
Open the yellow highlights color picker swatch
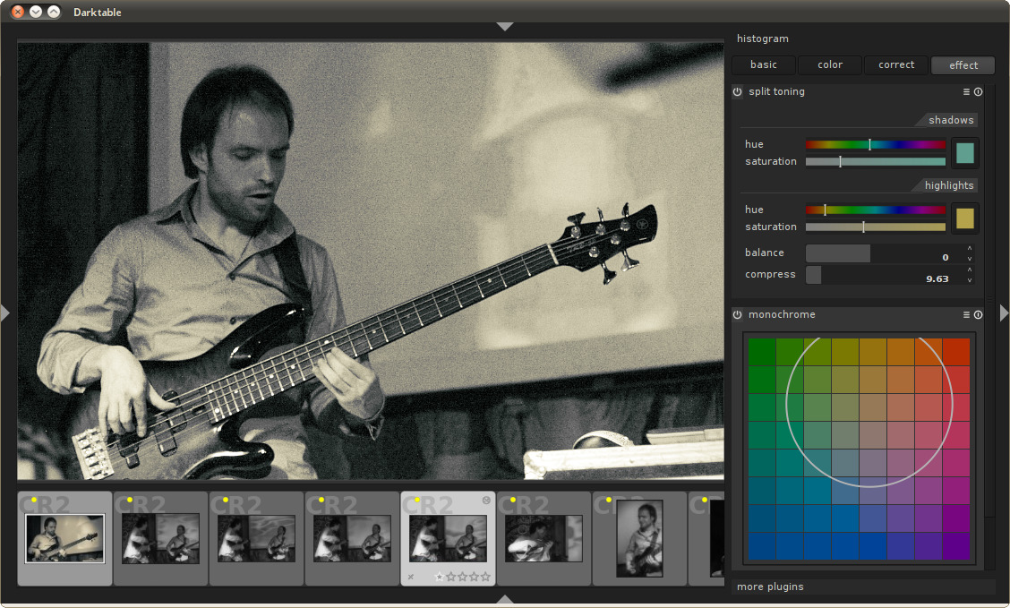click(x=965, y=219)
